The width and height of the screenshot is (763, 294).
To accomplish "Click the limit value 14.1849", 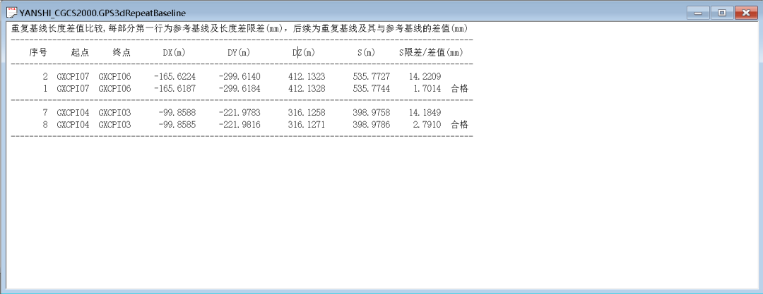I will tap(425, 113).
